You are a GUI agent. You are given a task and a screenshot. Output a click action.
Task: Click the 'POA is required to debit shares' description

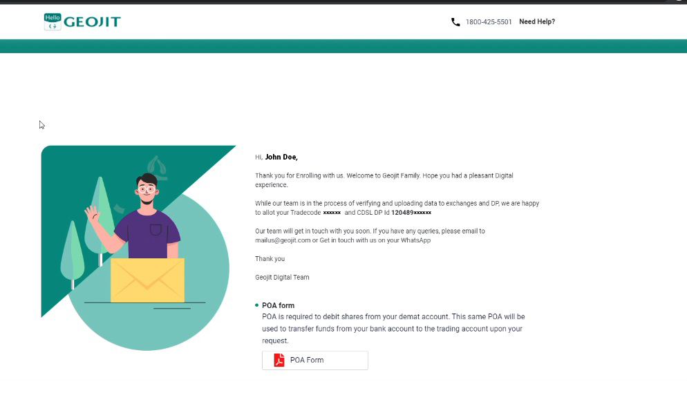tap(393, 329)
